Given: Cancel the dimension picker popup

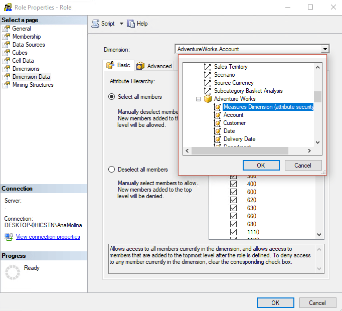Looking at the screenshot, I should pyautogui.click(x=303, y=166).
